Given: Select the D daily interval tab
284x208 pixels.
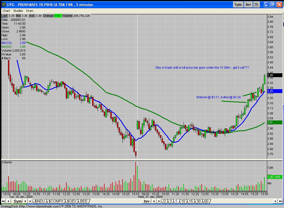Looking at the screenshot, I should point(165,201).
